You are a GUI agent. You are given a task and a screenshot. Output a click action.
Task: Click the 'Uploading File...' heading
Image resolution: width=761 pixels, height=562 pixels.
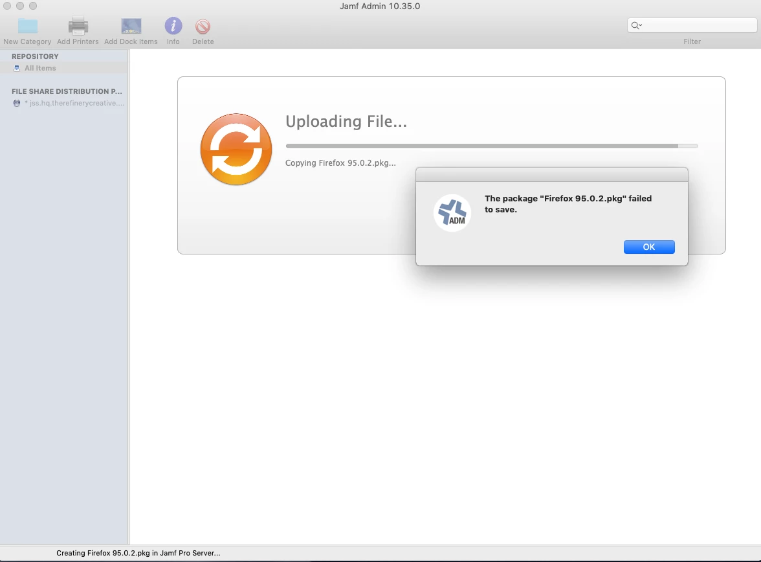(x=346, y=122)
